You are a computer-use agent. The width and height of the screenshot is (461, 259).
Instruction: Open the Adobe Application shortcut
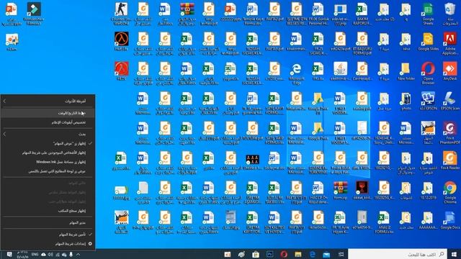(449, 43)
